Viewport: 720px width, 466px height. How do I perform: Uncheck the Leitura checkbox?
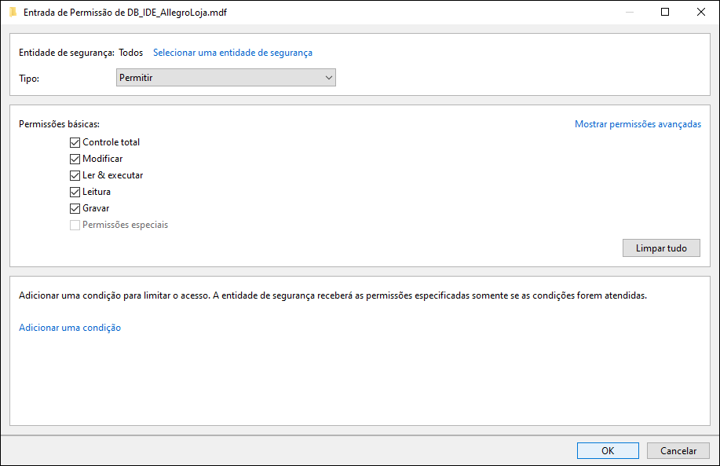pyautogui.click(x=75, y=192)
